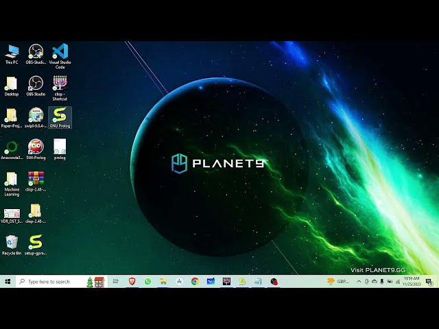Select the SWI-Prolog owl shortcut icon
The image size is (439, 329).
[x=36, y=150]
